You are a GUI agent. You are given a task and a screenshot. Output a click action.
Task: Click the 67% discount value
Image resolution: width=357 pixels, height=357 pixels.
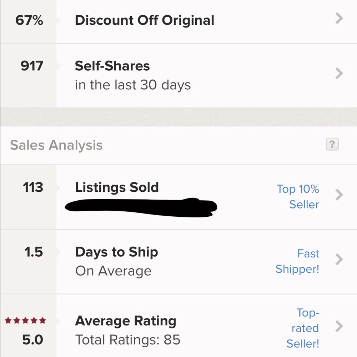29,20
